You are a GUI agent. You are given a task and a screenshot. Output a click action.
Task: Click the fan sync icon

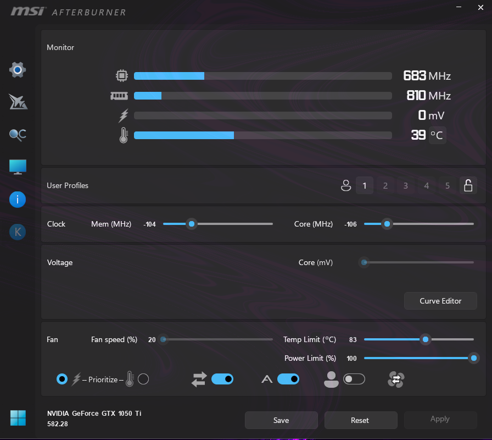(396, 380)
